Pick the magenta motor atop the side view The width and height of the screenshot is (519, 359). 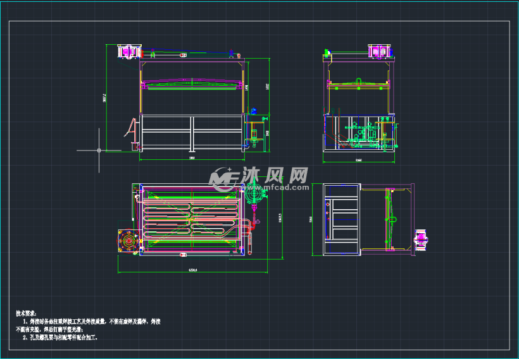click(380, 51)
